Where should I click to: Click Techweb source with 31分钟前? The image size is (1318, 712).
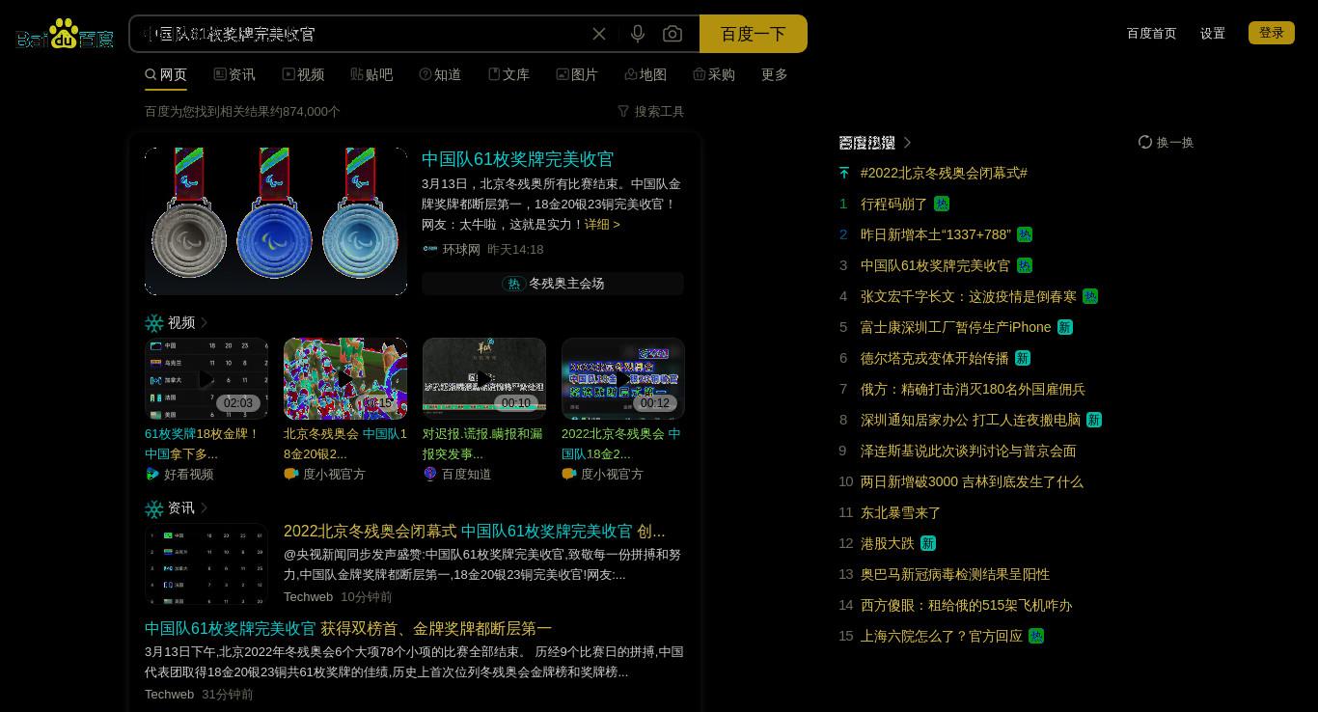click(x=169, y=694)
